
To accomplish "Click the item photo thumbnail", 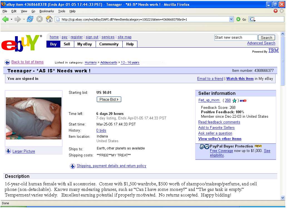I will pyautogui.click(x=34, y=118).
